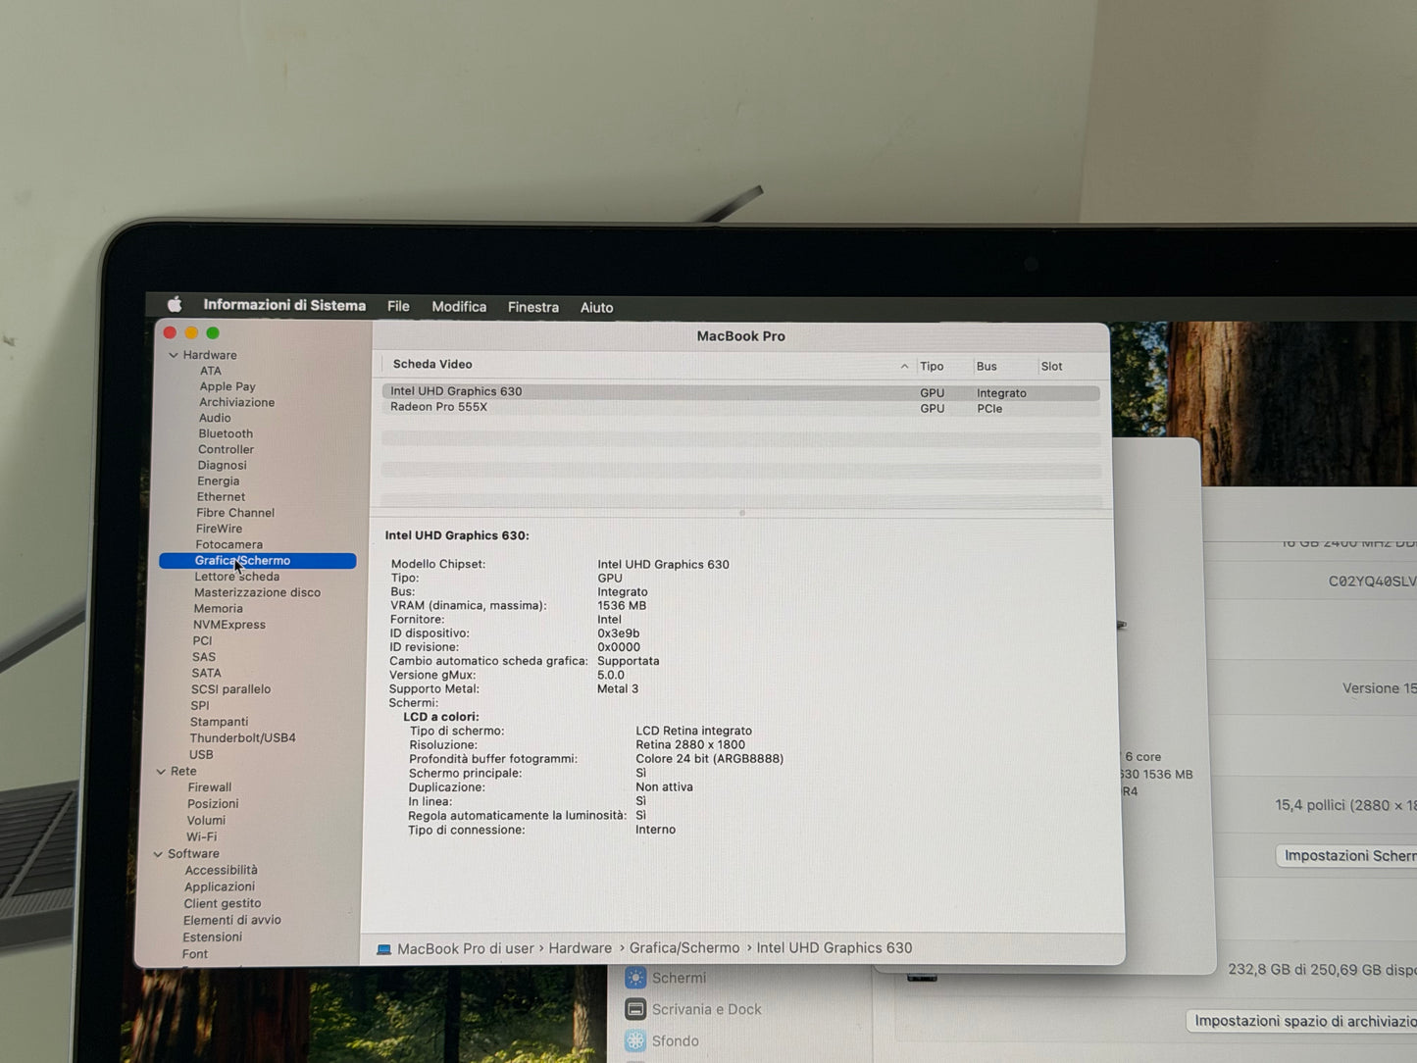
Task: Click the Impostazioni Schermi button
Action: coord(1347,856)
